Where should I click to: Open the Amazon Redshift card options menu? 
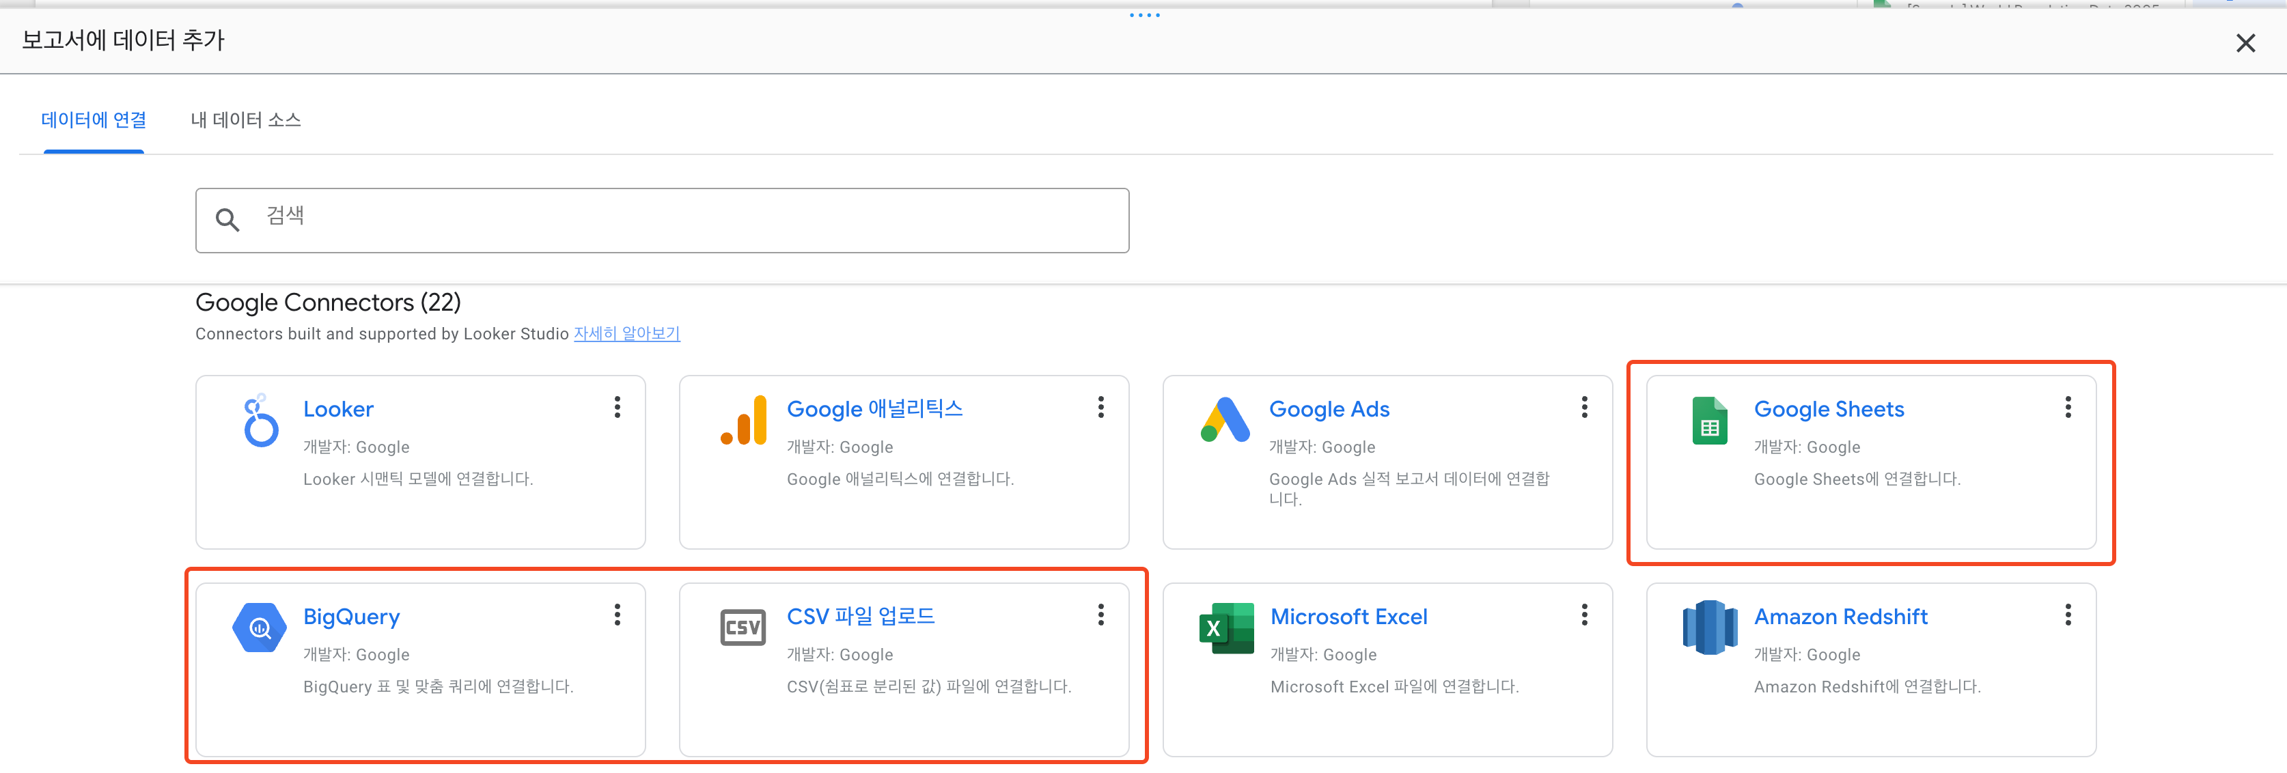pos(2068,615)
